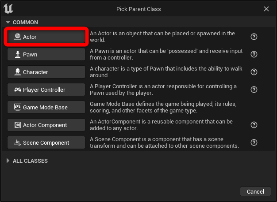Pick the Scene Component class
The image size is (277, 202).
[46, 142]
